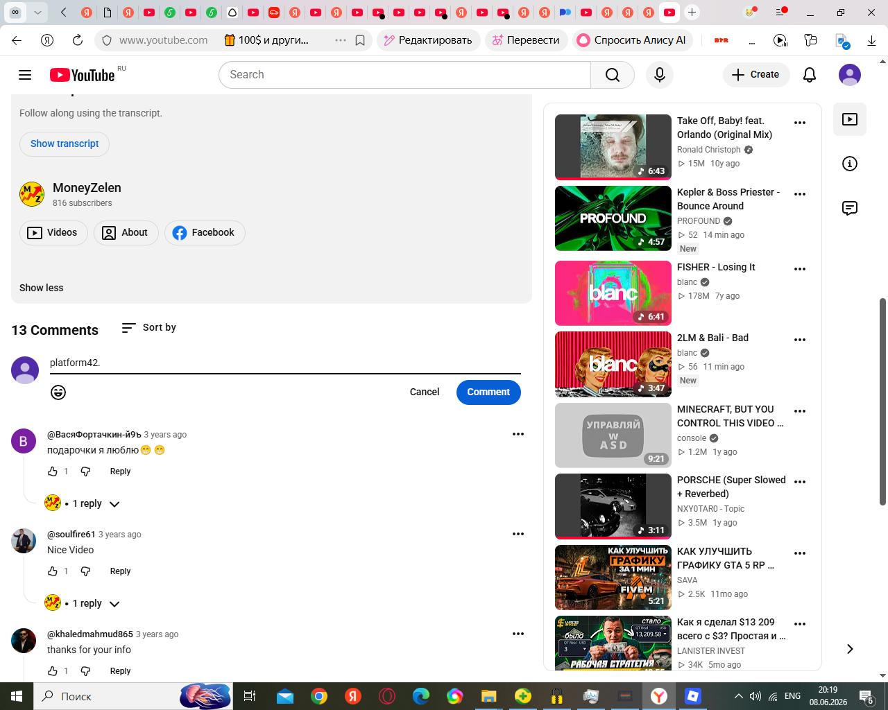Open the @khaledmahmud865 commenter avatar

coord(24,641)
